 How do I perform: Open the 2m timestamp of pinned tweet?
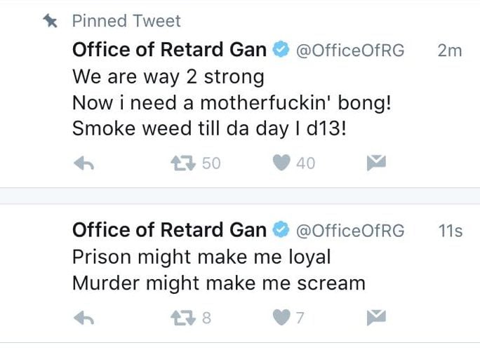tap(450, 50)
